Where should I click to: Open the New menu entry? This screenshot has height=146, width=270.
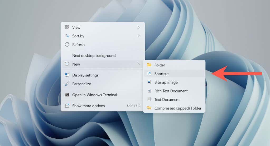(103, 64)
